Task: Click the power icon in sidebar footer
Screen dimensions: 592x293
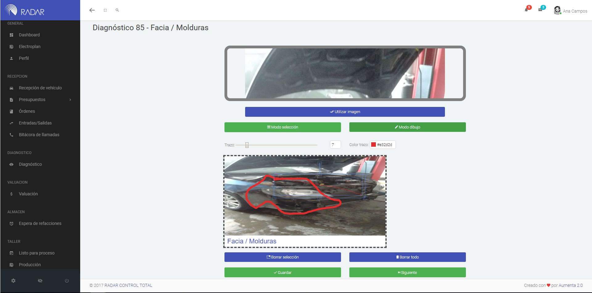Action: pos(67,281)
